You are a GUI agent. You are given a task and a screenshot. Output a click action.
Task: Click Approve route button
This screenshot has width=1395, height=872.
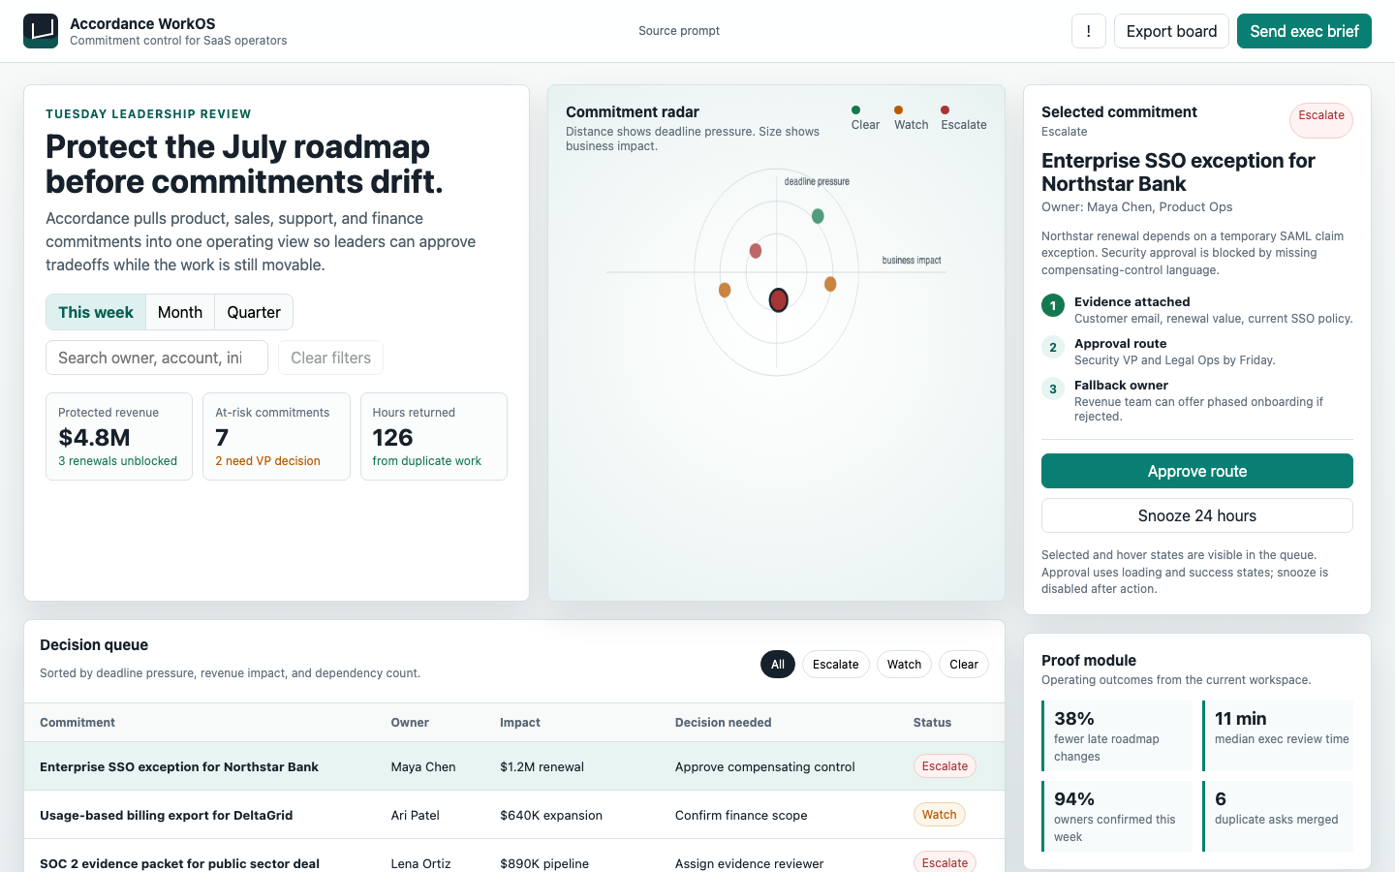1197,471
